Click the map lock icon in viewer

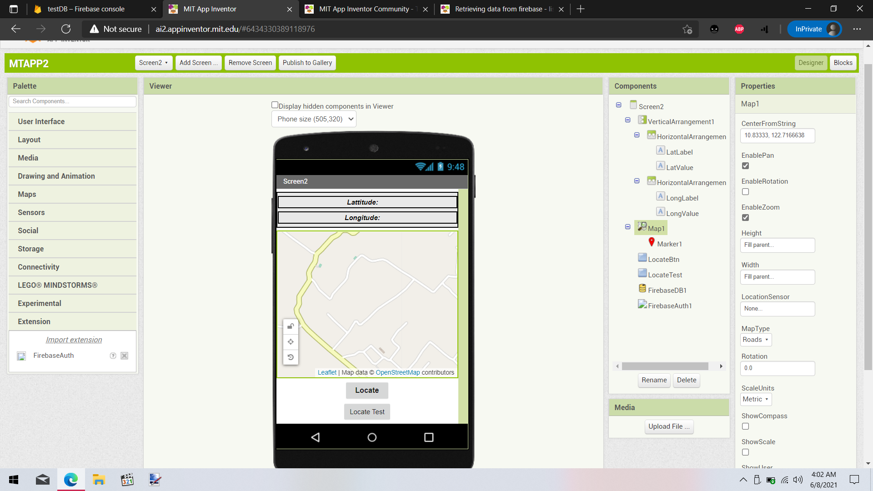point(291,326)
